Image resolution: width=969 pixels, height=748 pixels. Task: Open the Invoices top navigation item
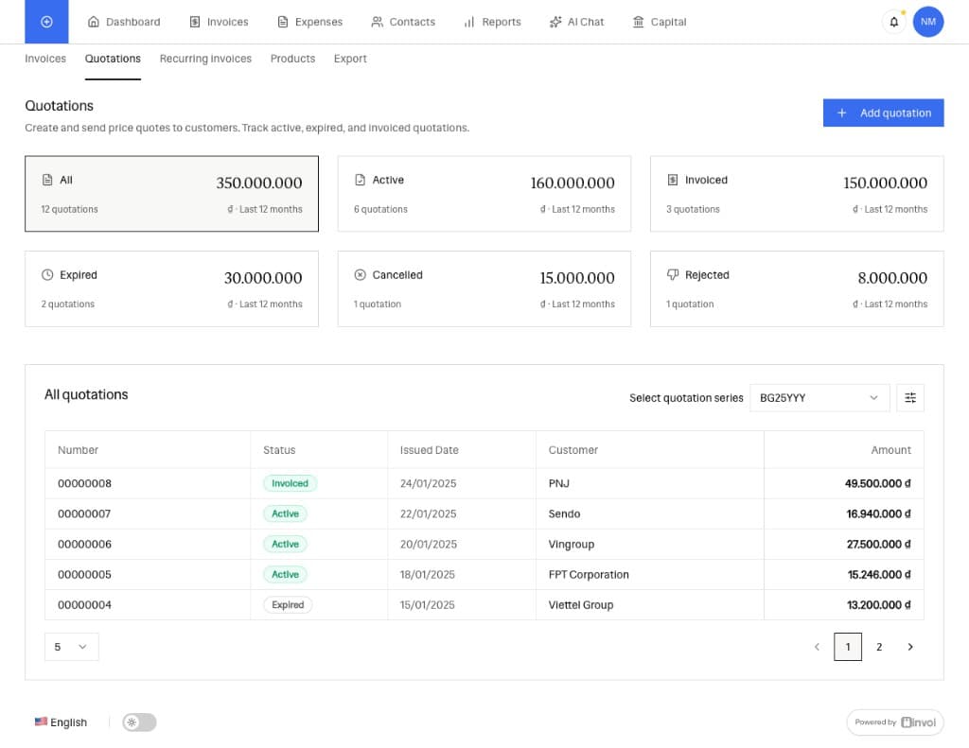[219, 22]
